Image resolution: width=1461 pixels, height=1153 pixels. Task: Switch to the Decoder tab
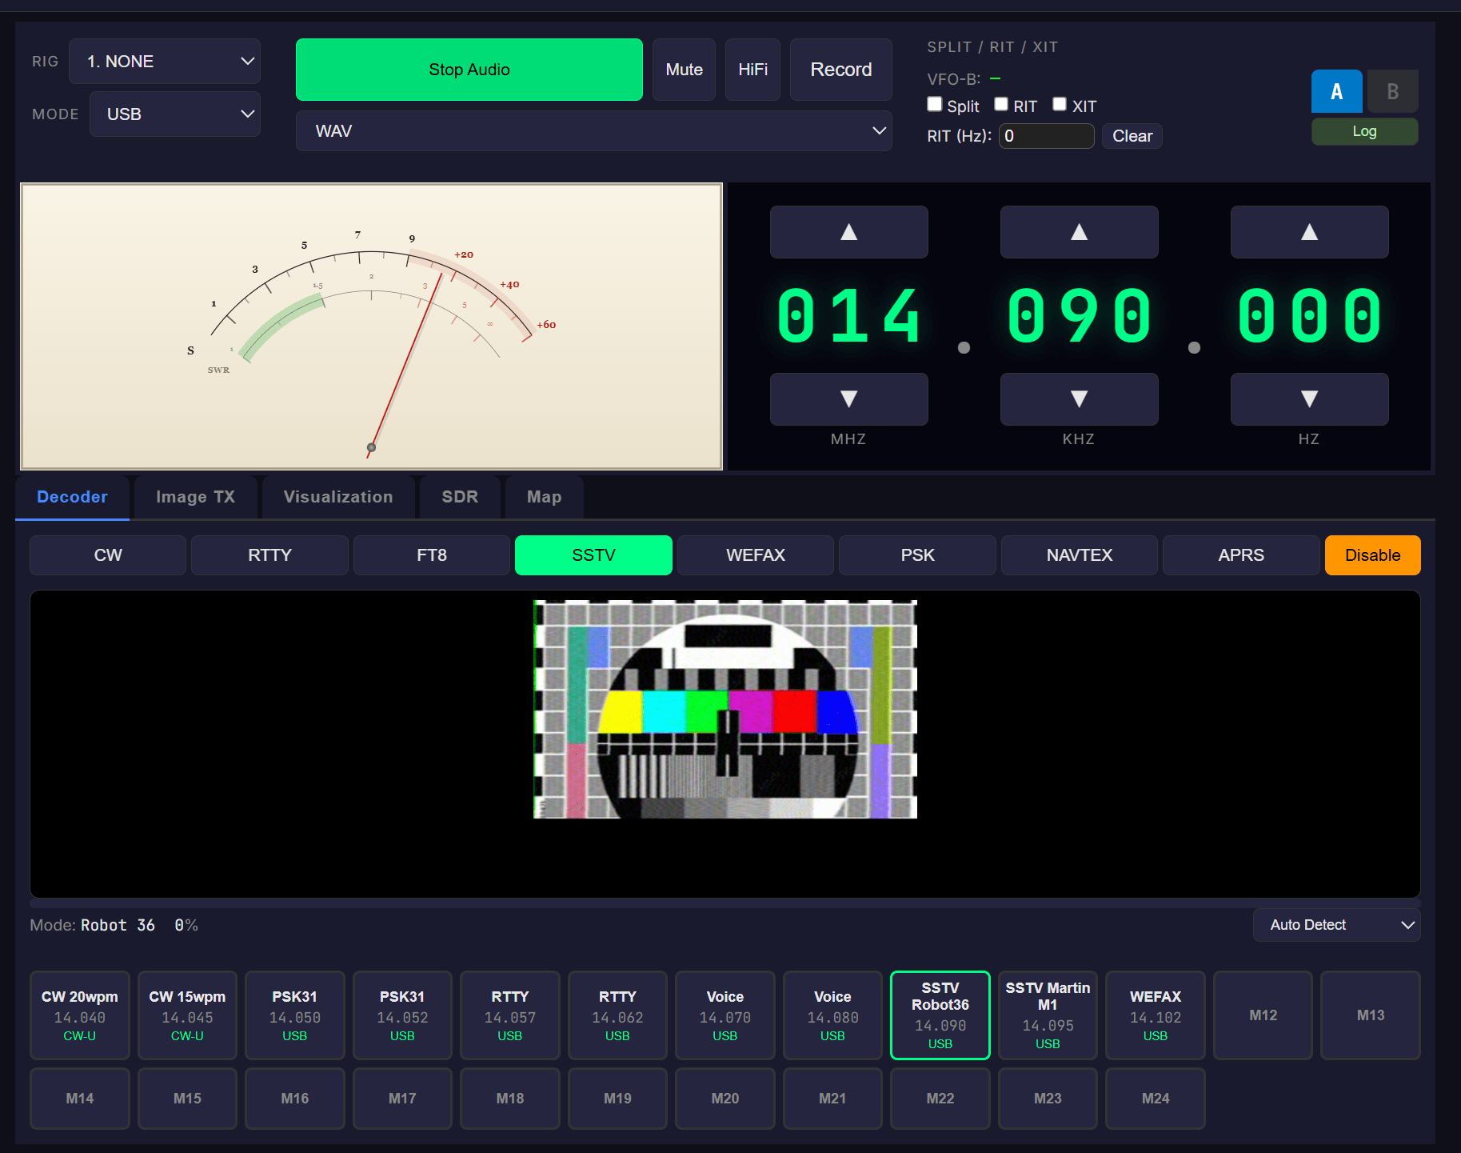tap(72, 497)
